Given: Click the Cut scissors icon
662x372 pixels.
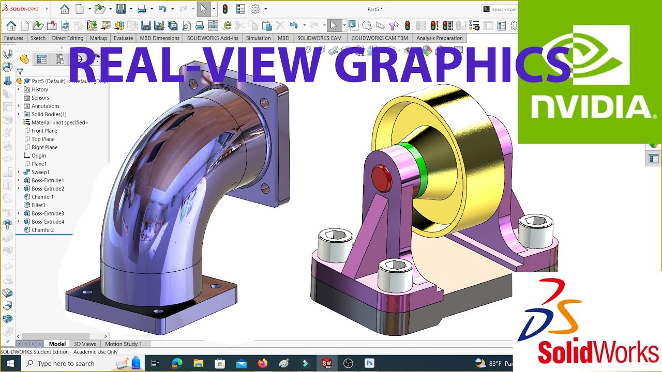Looking at the screenshot, I should coord(239,25).
